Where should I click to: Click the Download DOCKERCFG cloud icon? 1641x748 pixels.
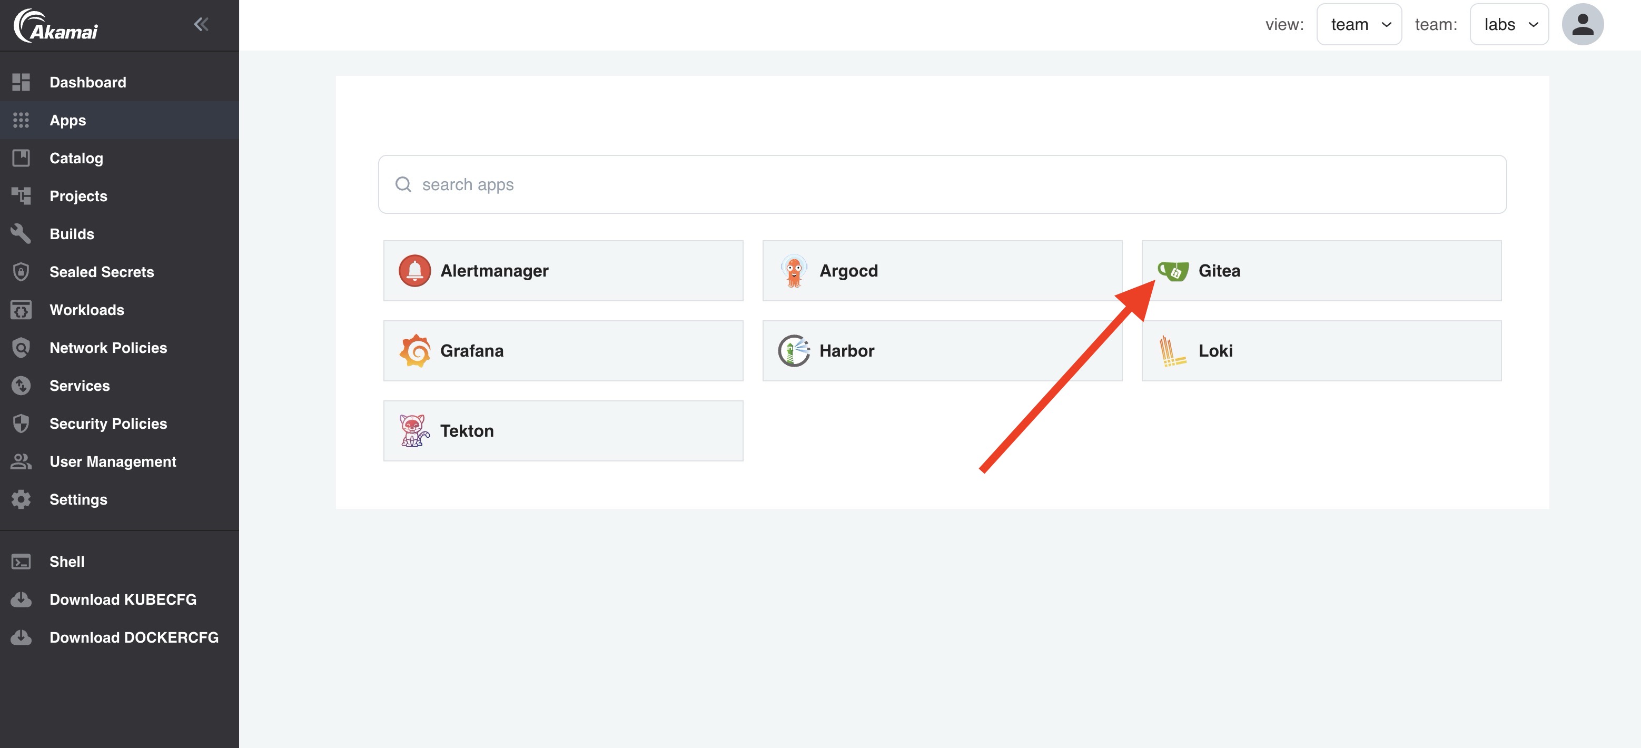[21, 637]
